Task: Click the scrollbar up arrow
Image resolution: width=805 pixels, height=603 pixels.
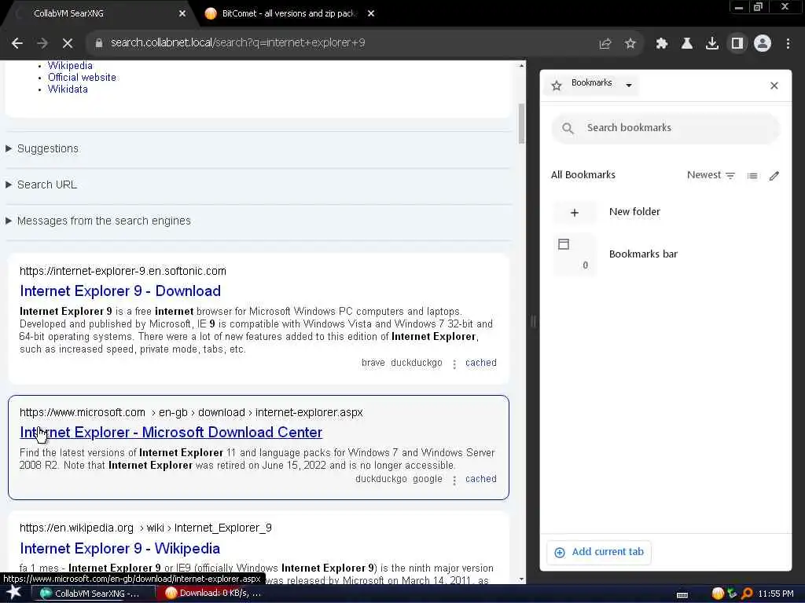Action: pyautogui.click(x=522, y=66)
